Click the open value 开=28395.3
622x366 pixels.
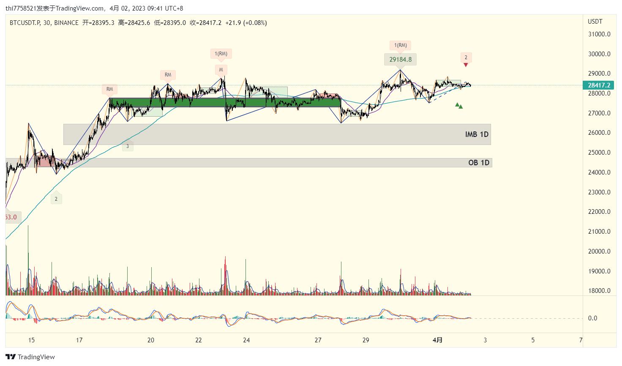pyautogui.click(x=98, y=23)
